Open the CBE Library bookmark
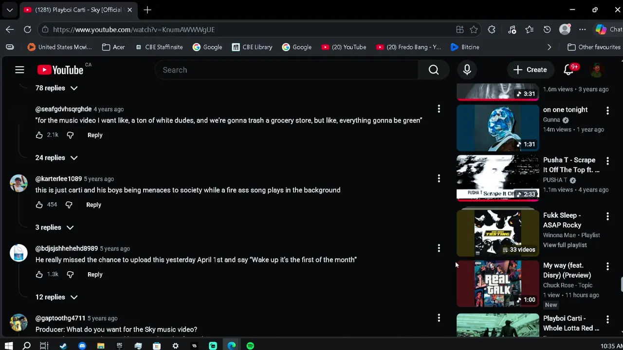 click(252, 47)
